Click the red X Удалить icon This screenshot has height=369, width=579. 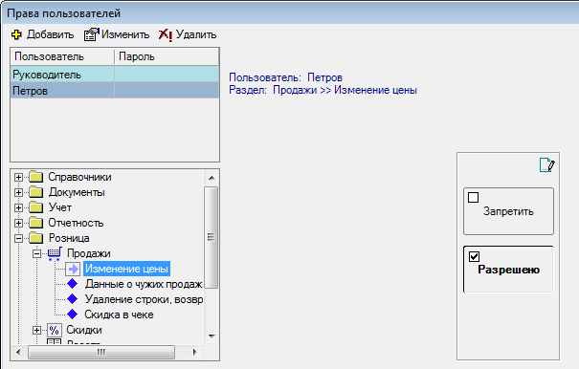coord(165,35)
